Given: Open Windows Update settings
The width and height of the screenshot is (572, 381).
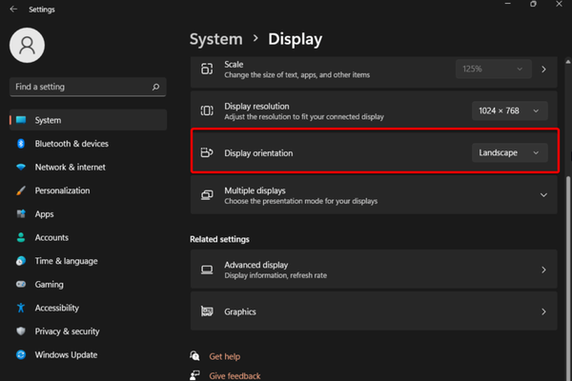Looking at the screenshot, I should click(89, 354).
